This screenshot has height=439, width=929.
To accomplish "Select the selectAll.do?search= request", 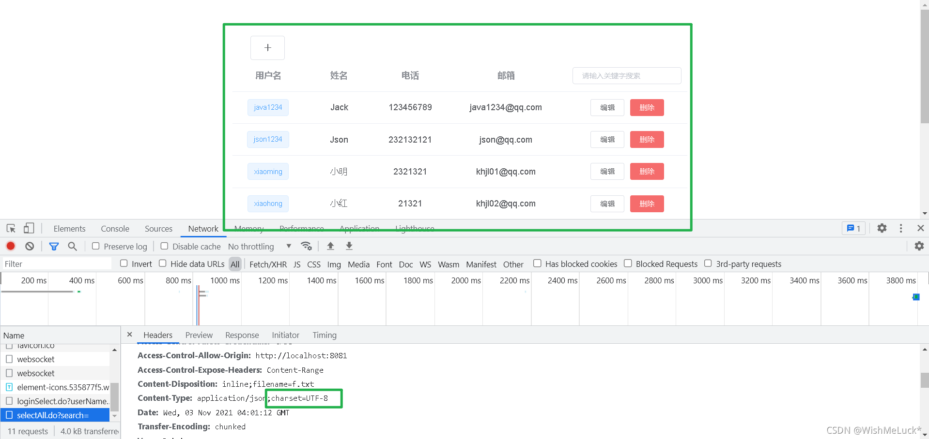I will [x=55, y=415].
